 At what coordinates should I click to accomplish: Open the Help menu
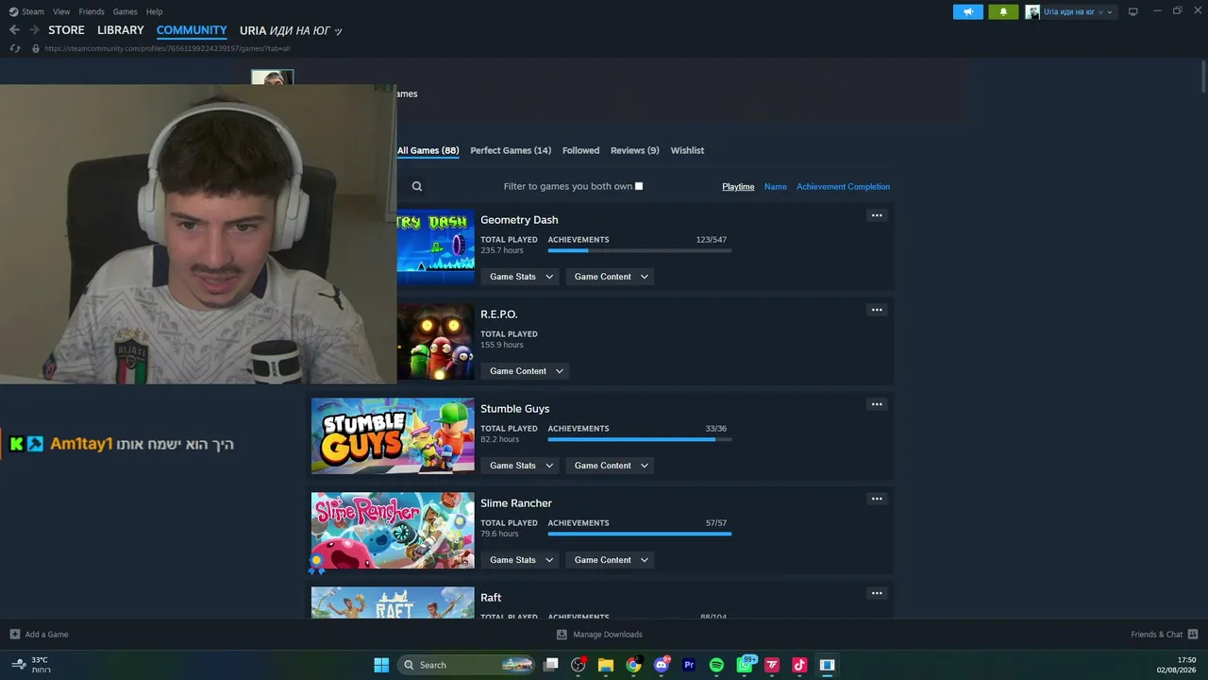(x=155, y=11)
